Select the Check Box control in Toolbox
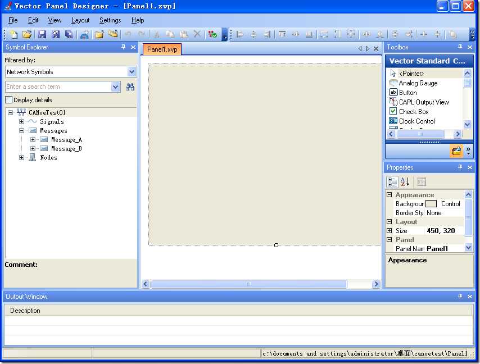 [425, 112]
